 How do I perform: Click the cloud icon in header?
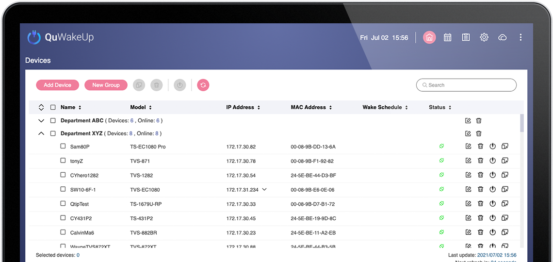pyautogui.click(x=503, y=37)
